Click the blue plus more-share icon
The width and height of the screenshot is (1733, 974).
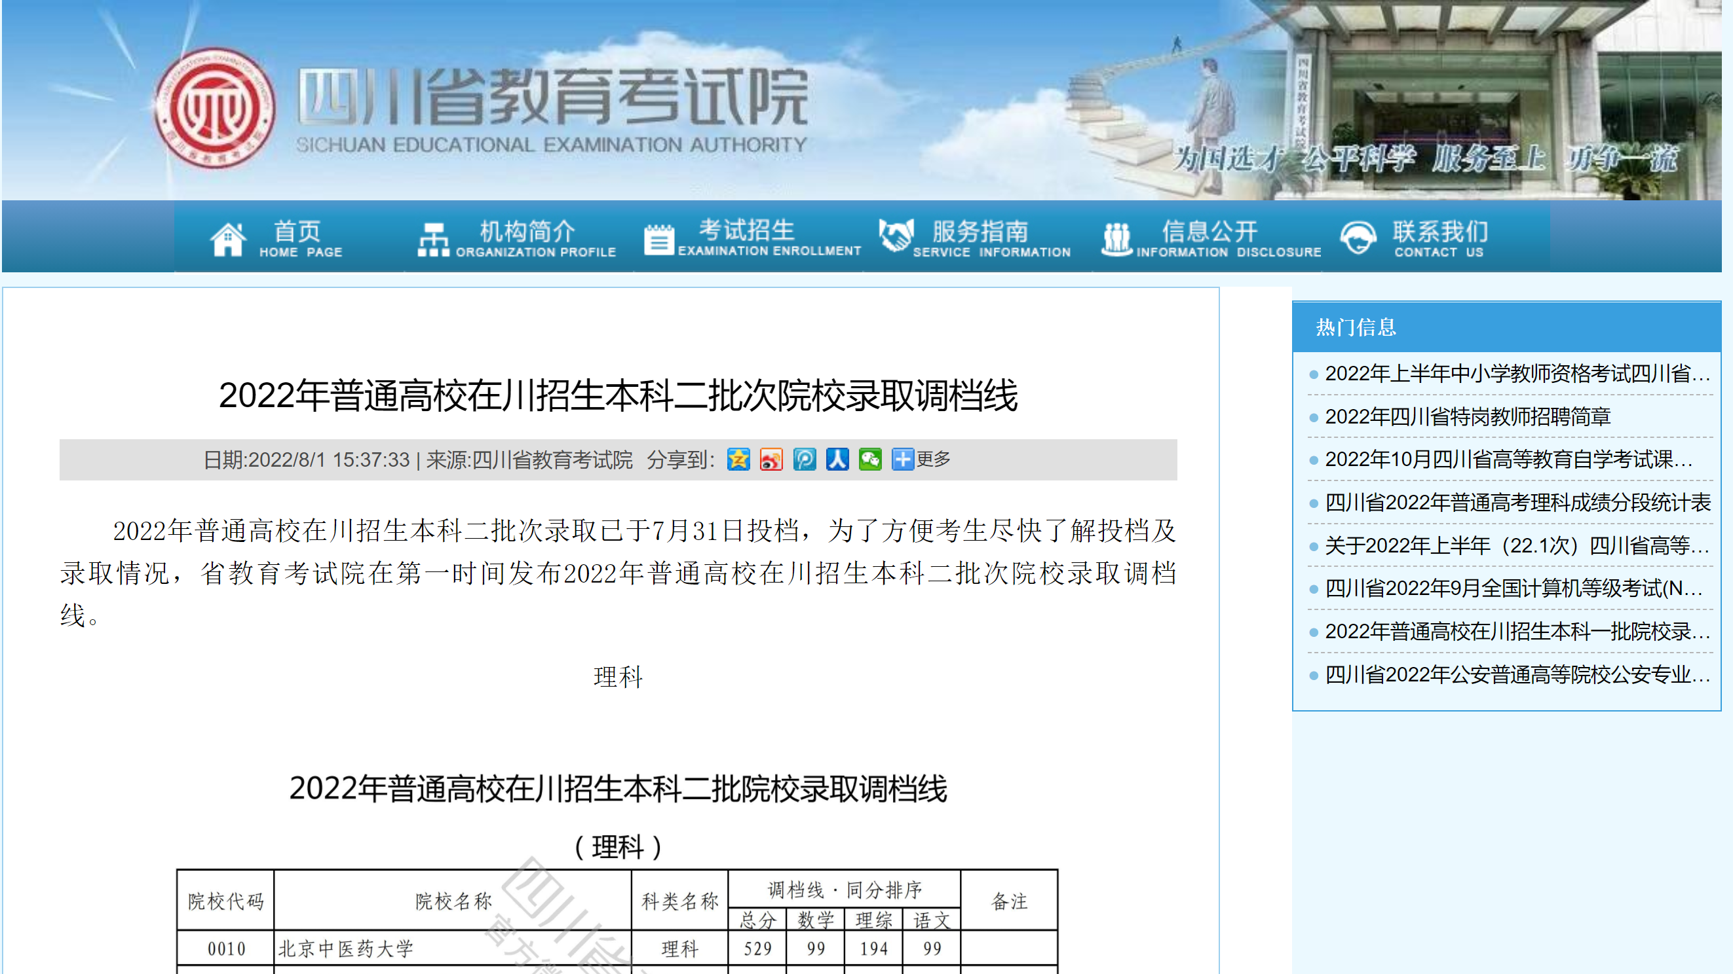pos(903,460)
